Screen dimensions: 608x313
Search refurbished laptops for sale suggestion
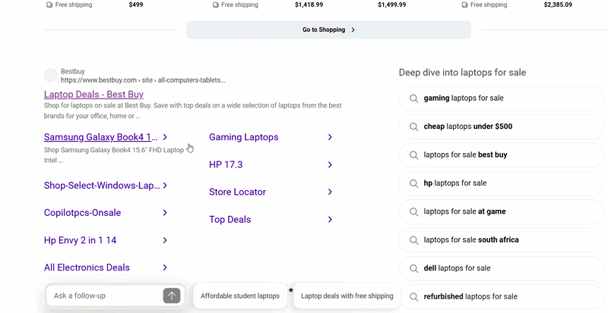tap(501, 297)
